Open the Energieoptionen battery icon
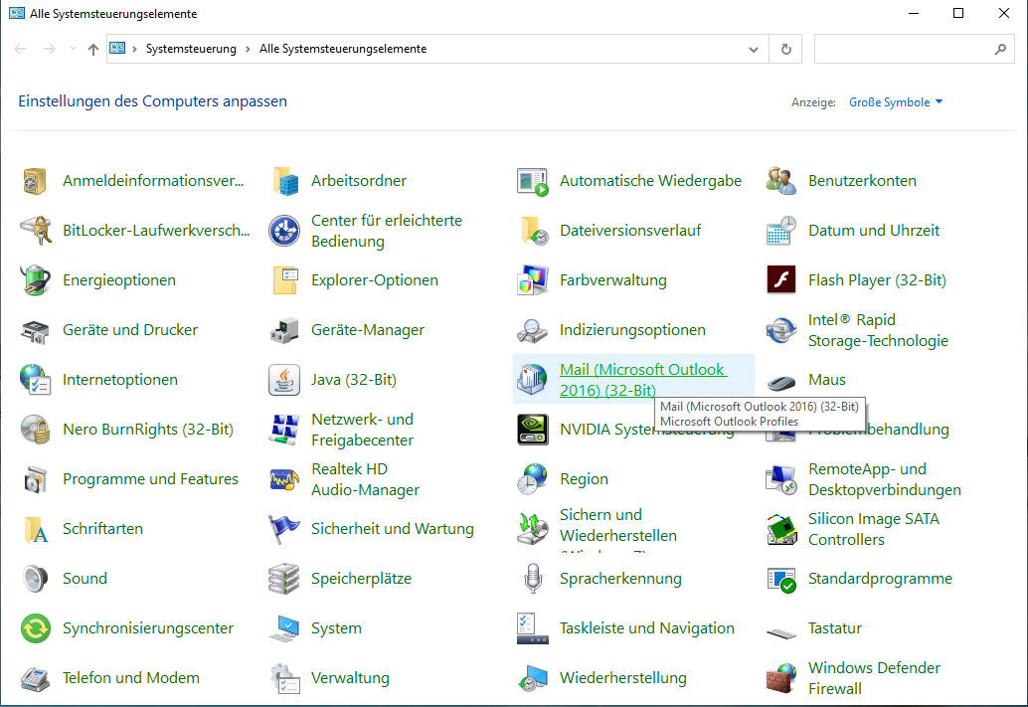The height and width of the screenshot is (707, 1028). point(36,280)
